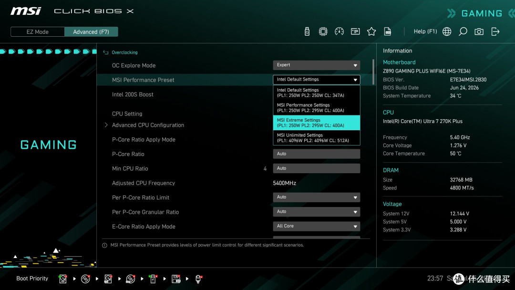Screen dimensions: 515x290
Task: Open E-Core Ratio Apply Mode dropdown
Action: [316, 226]
